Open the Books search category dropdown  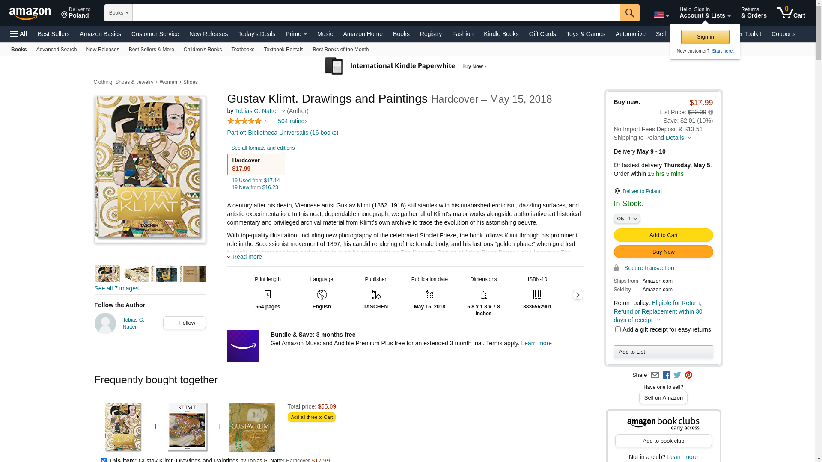click(119, 13)
